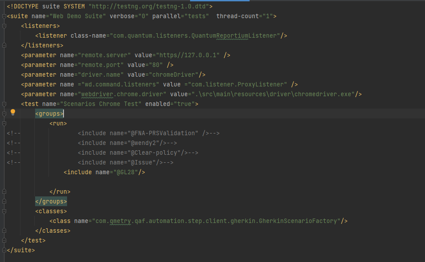Click the opening <listeners> tag
The width and height of the screenshot is (425, 262).
coord(40,26)
